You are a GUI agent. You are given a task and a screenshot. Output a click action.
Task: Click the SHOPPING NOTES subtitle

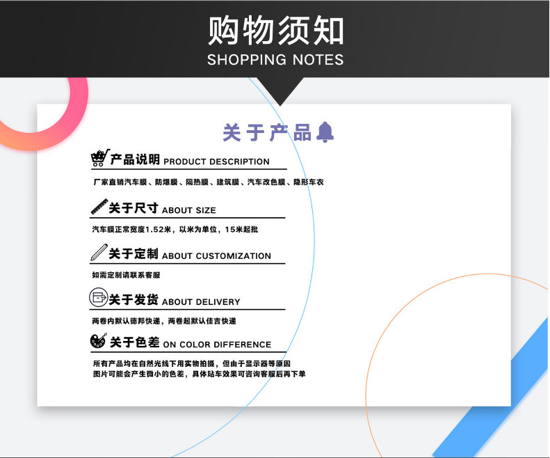point(275,60)
